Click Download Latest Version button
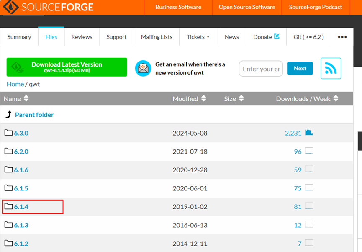 coord(67,67)
